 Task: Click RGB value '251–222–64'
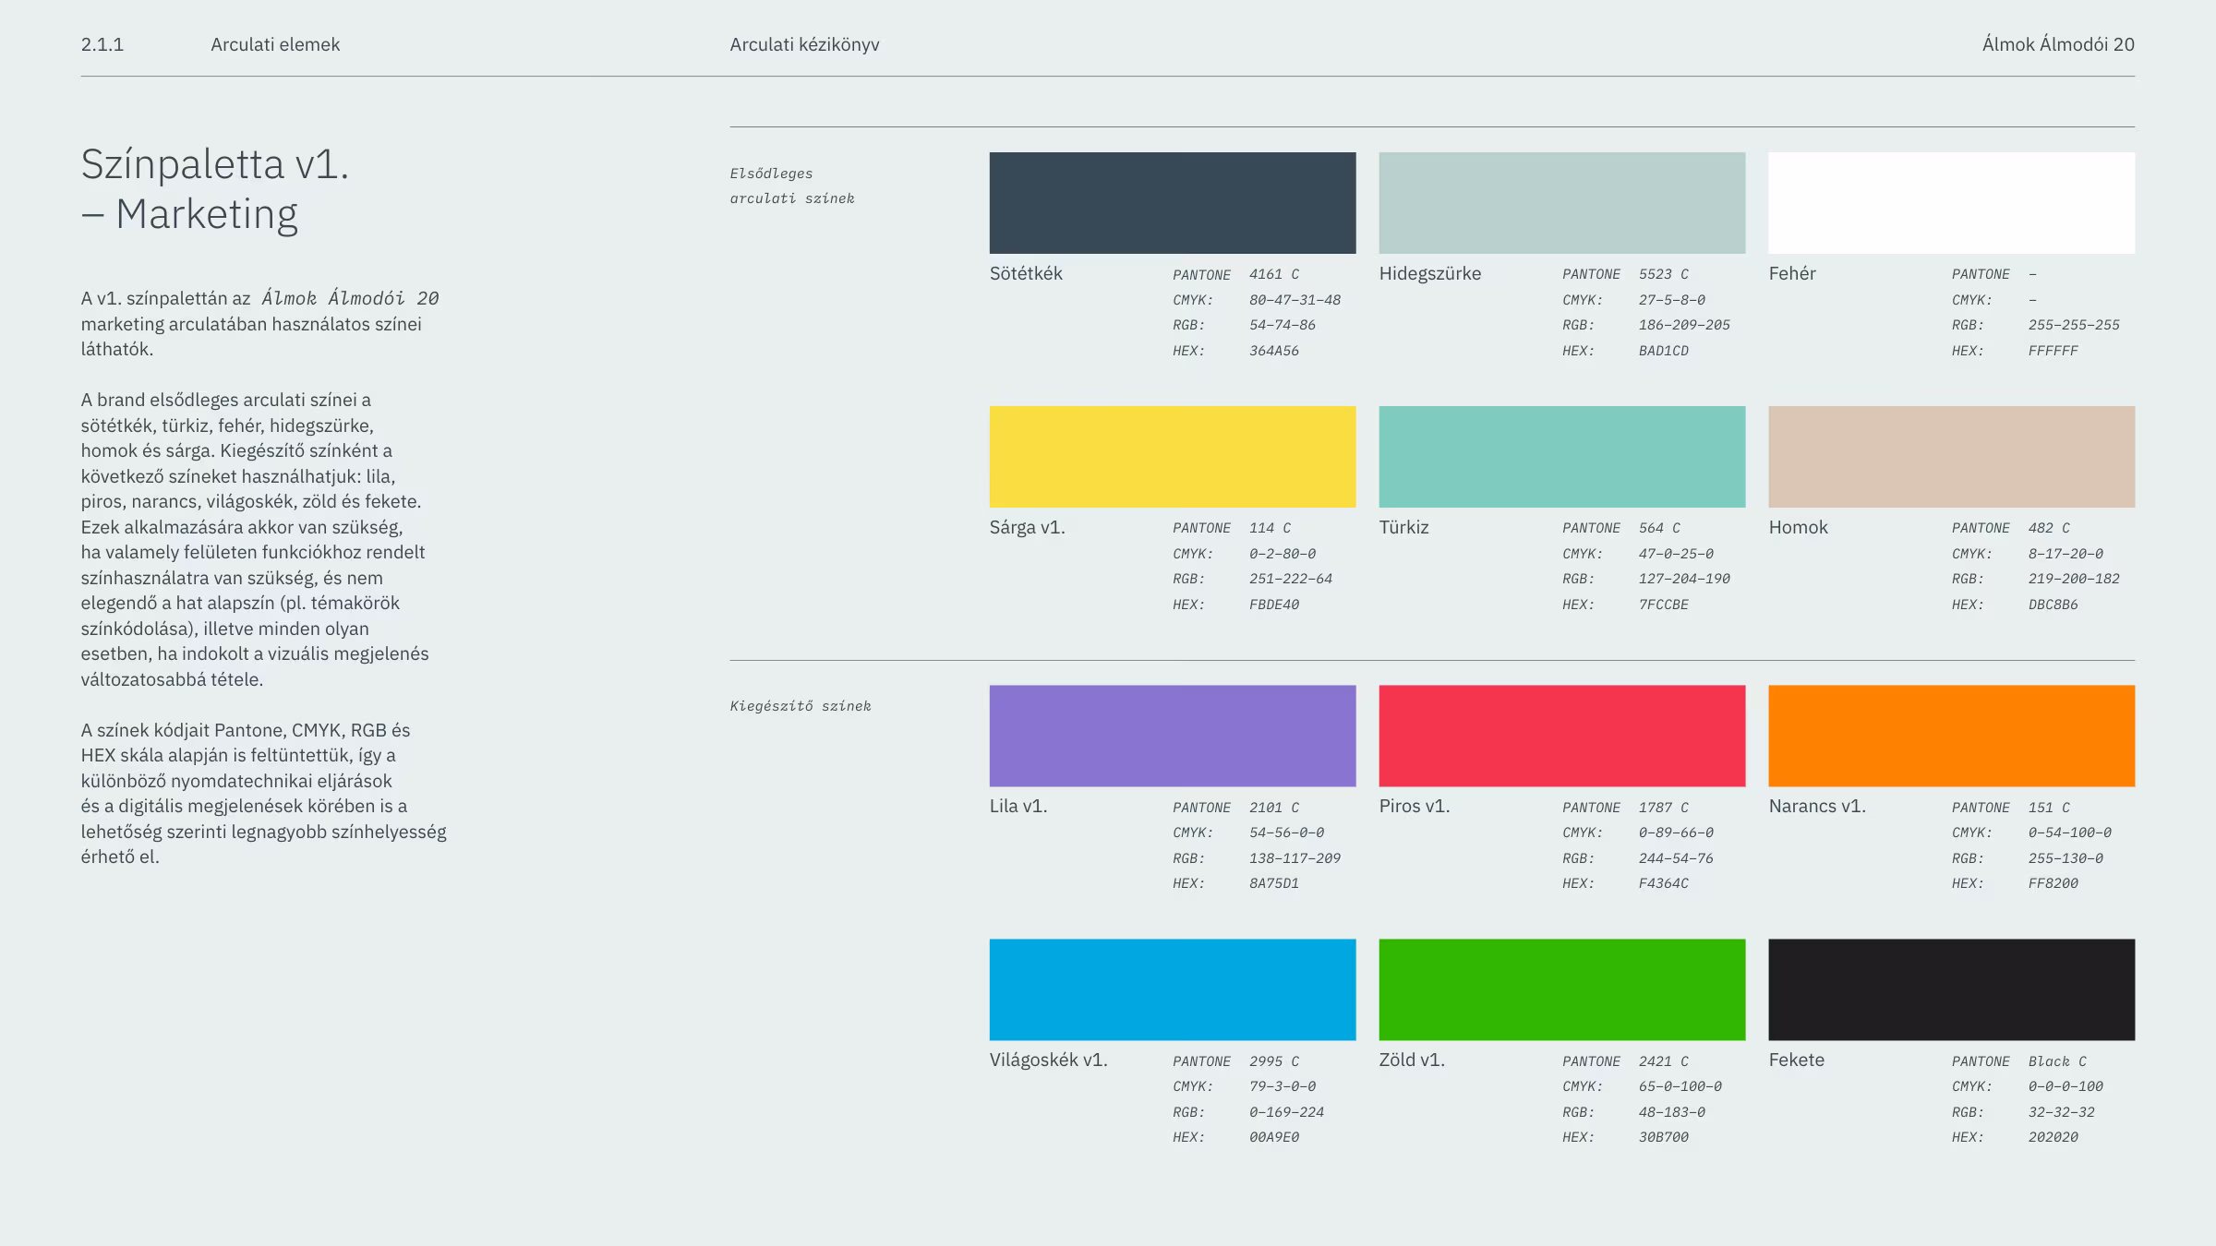[1291, 579]
